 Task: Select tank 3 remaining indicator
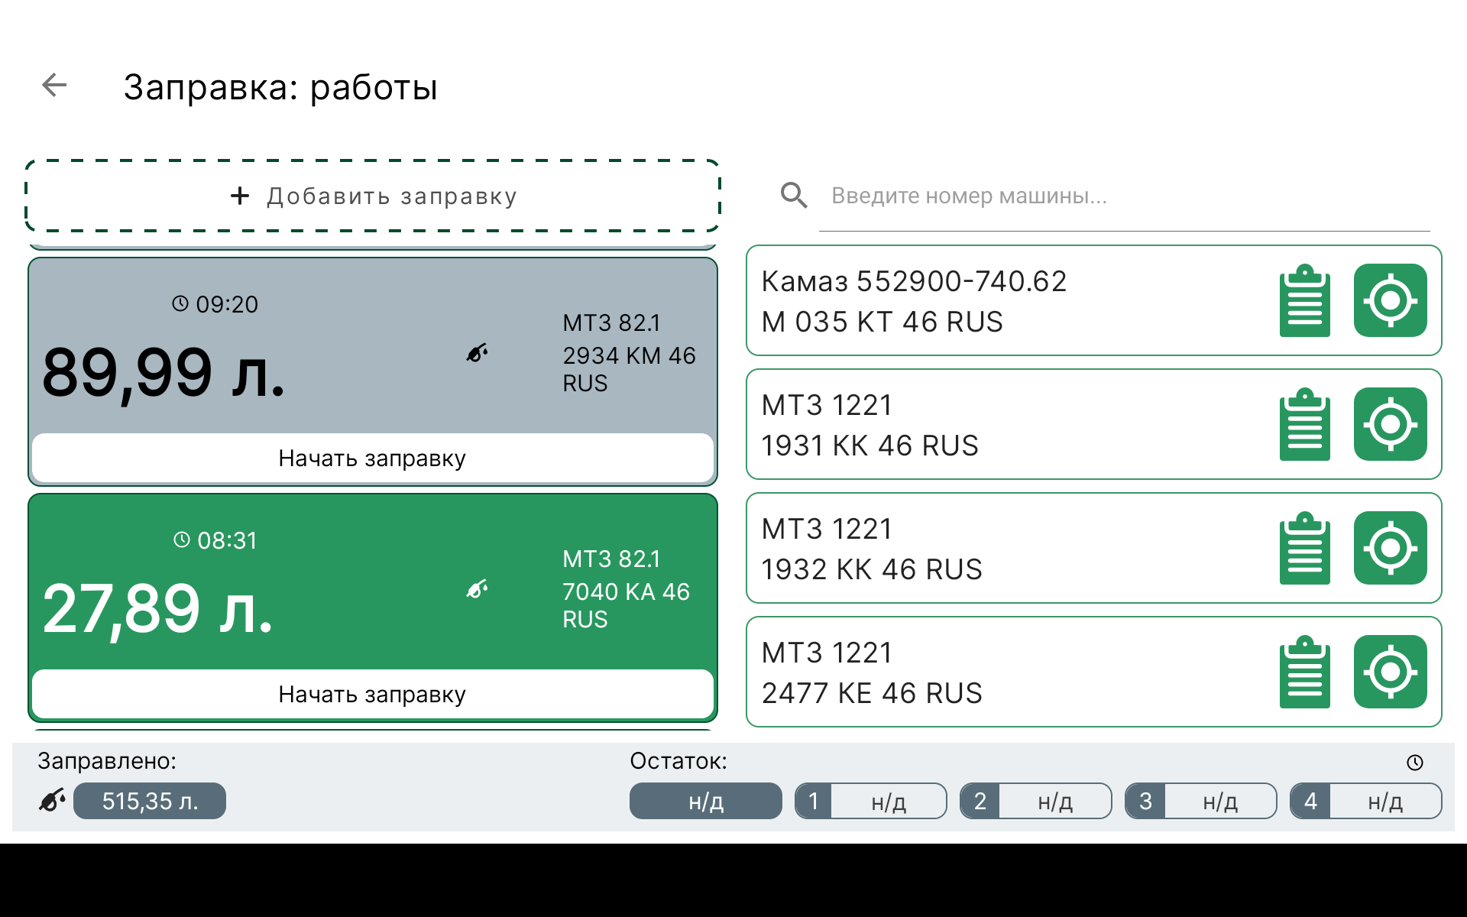tap(1201, 801)
